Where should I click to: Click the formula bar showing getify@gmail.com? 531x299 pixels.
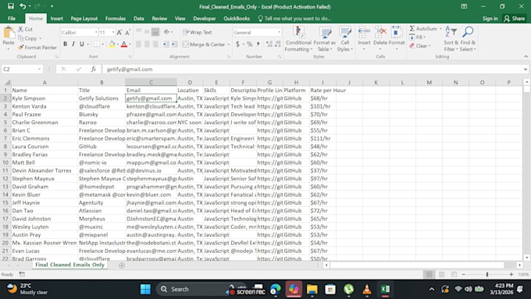(x=312, y=69)
